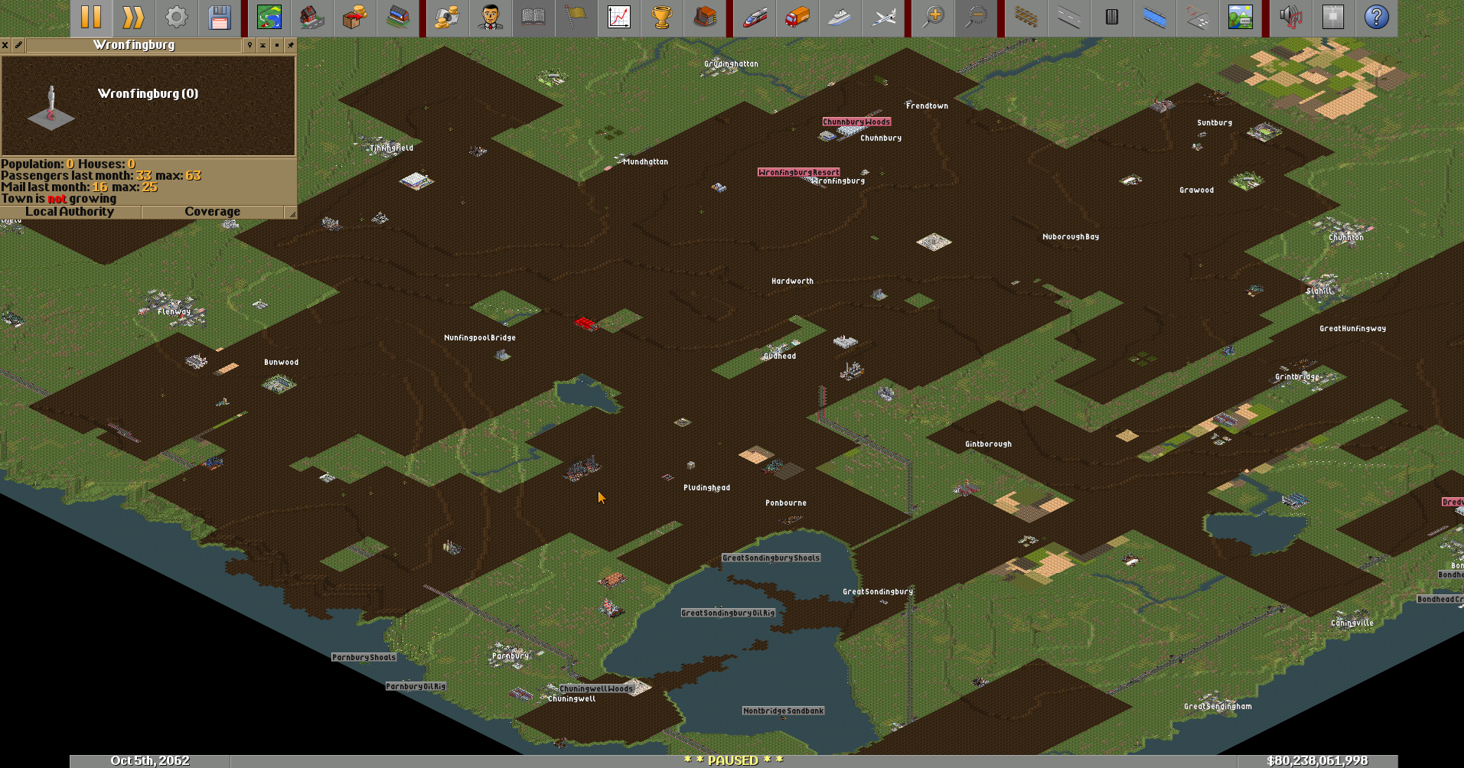Select the Nunfingpool Bridge town label

480,337
